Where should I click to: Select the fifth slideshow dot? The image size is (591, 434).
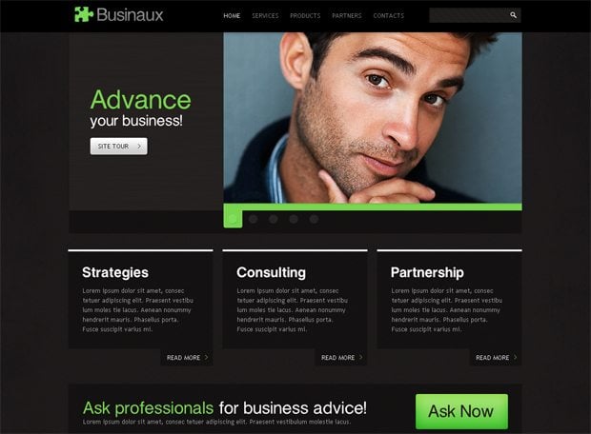click(314, 219)
